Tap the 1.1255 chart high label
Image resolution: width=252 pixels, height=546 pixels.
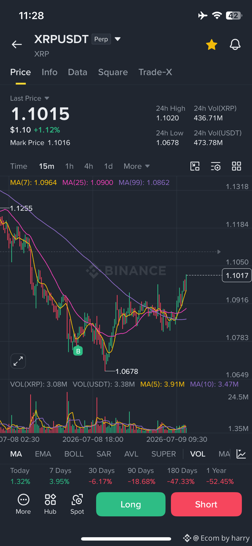[x=21, y=208]
